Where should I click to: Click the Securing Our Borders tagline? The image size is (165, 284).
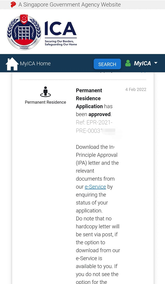tap(61, 43)
